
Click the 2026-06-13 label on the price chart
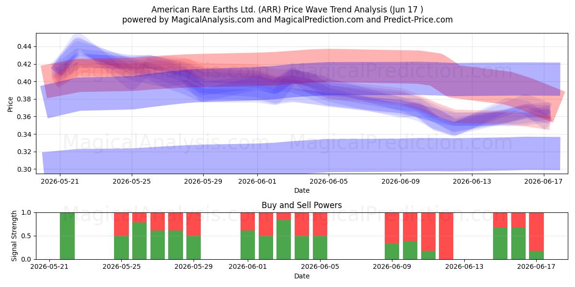[472, 181]
